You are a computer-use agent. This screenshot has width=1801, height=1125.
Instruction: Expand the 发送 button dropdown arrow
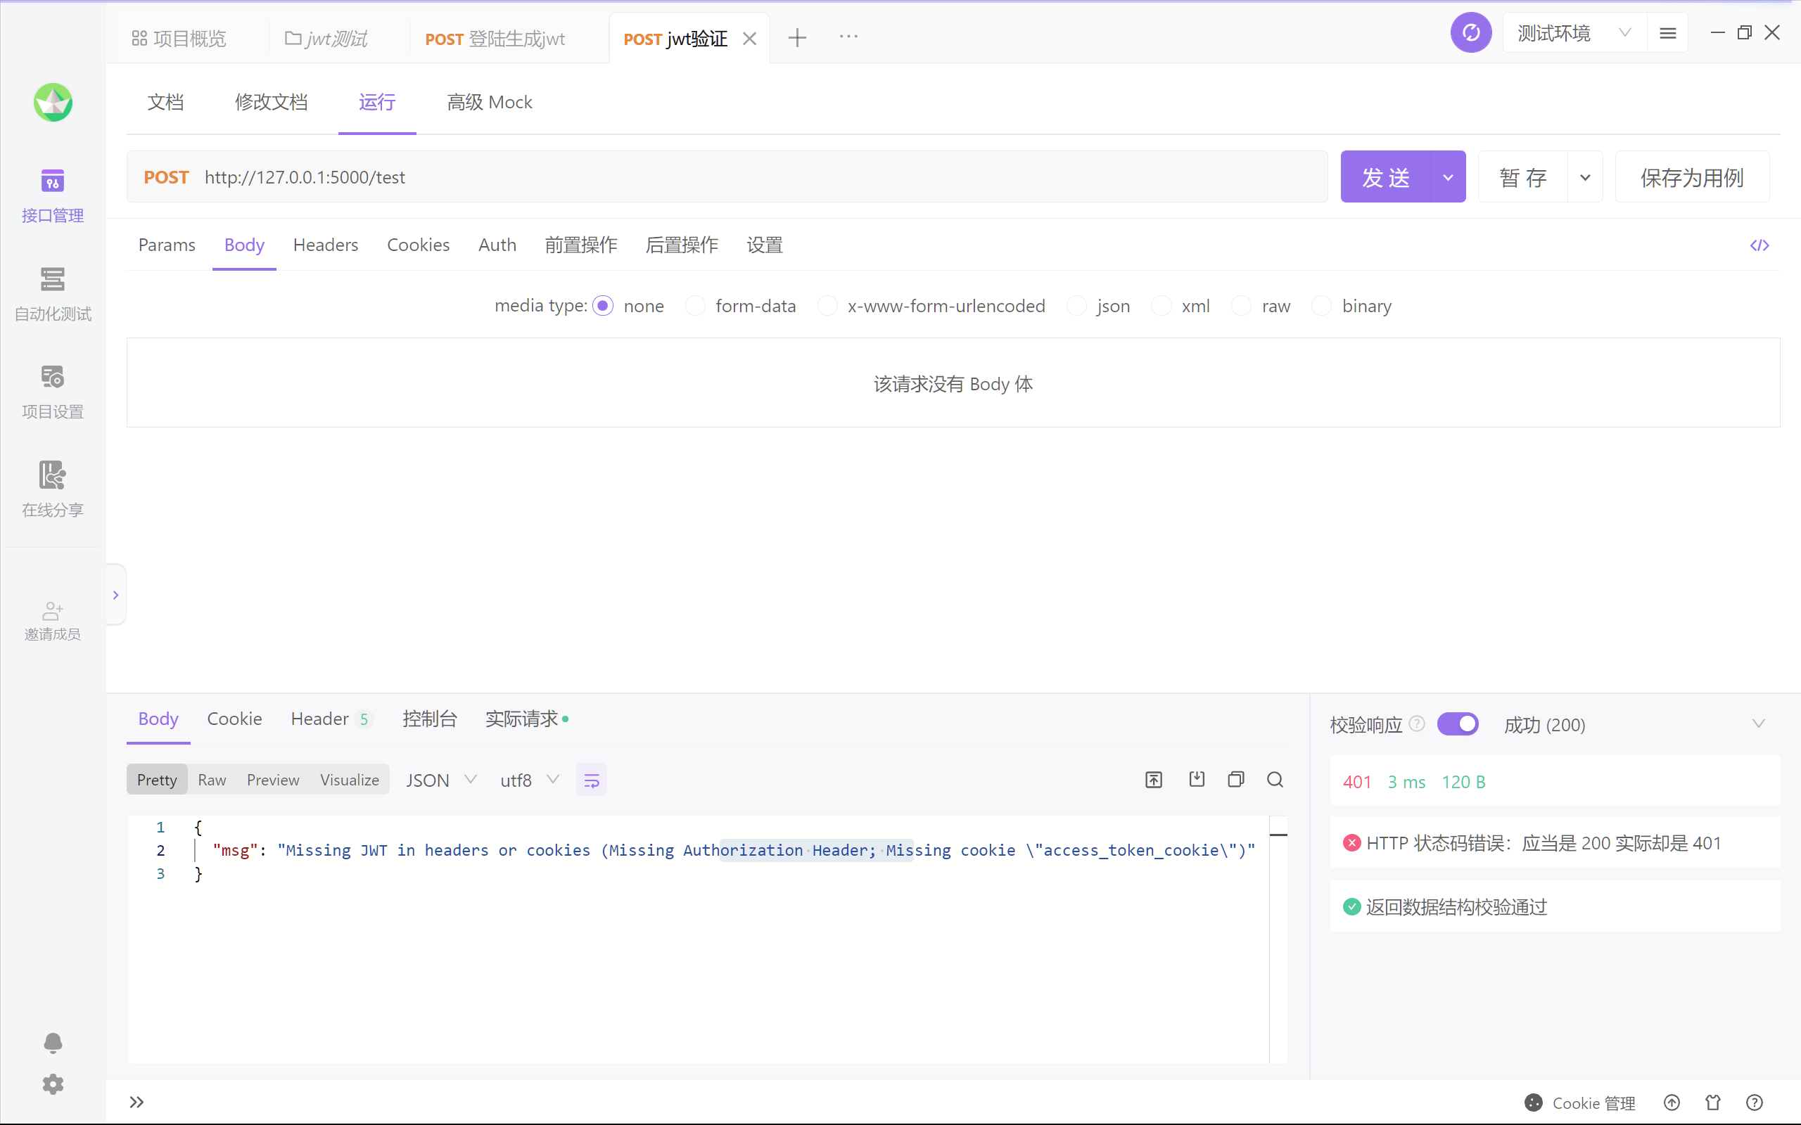[x=1448, y=177]
